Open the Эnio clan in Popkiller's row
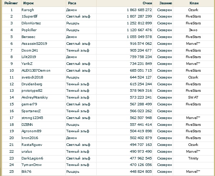Image resolution: width=215 pixels, height=176 pixels. (x=193, y=30)
